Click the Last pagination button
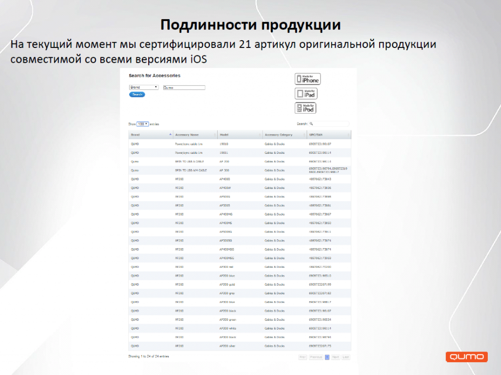 pyautogui.click(x=346, y=357)
